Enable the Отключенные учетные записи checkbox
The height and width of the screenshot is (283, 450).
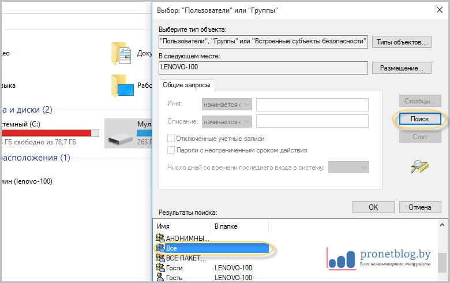tap(171, 139)
